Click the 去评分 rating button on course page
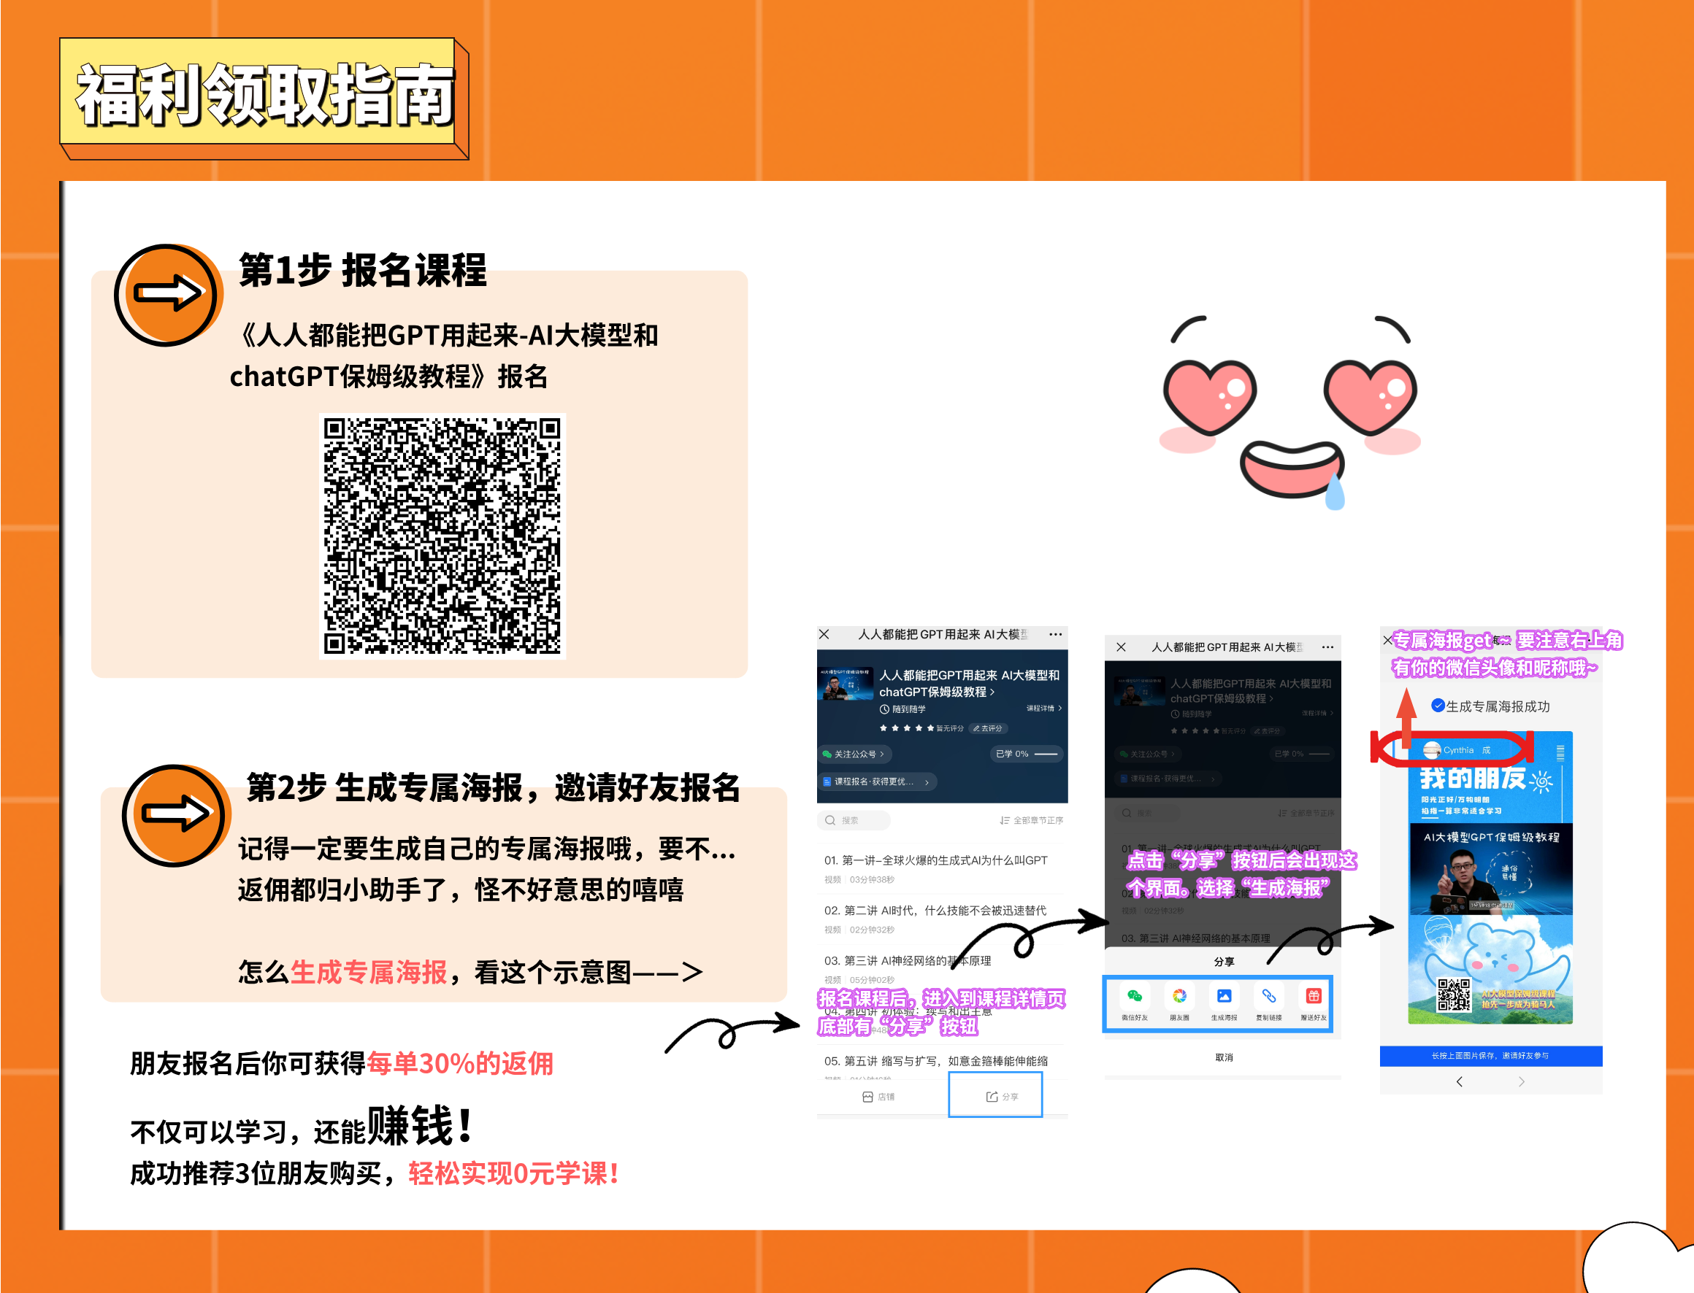 tap(988, 728)
